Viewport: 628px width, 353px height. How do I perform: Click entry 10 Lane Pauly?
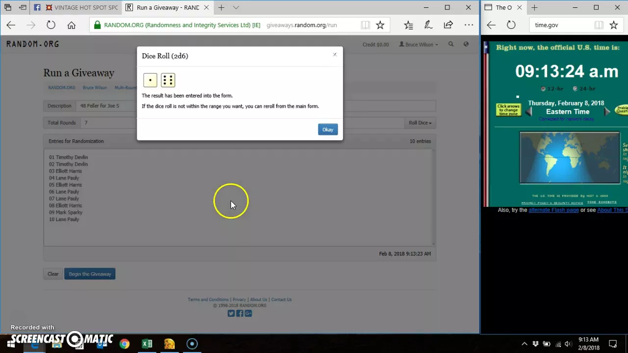[64, 219]
